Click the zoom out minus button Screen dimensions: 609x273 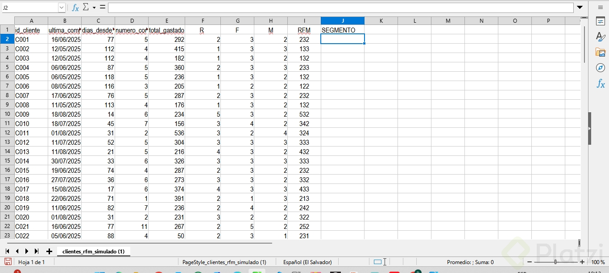tap(530, 262)
